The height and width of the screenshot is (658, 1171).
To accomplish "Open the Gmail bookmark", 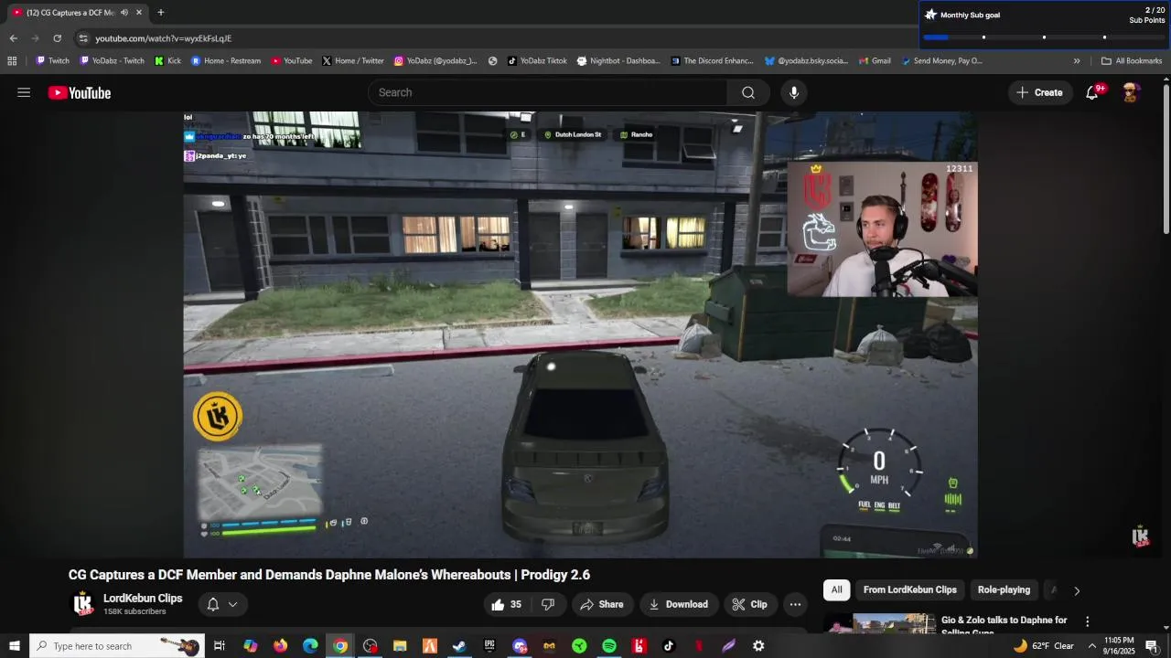I will [x=875, y=61].
